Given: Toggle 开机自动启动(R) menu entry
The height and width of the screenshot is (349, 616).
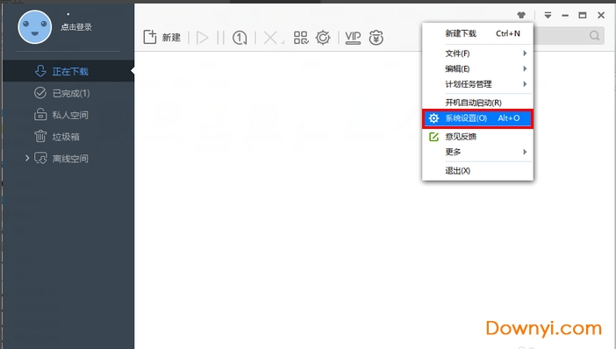Looking at the screenshot, I should pos(477,103).
